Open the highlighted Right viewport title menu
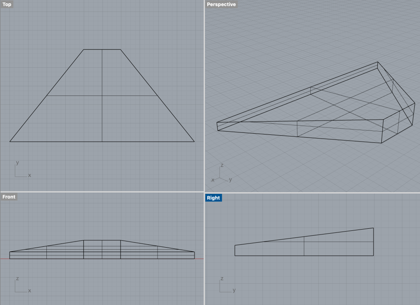The image size is (420, 305). pos(213,198)
